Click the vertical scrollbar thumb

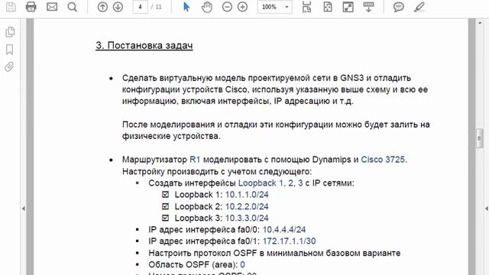click(x=480, y=138)
